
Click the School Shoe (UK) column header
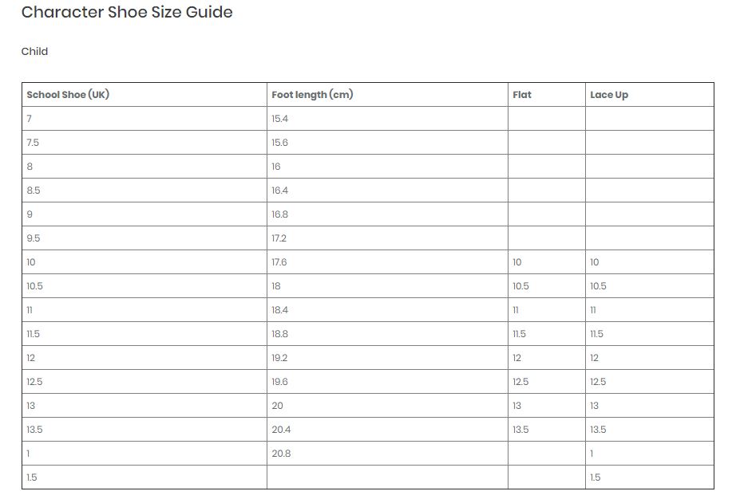[144, 95]
